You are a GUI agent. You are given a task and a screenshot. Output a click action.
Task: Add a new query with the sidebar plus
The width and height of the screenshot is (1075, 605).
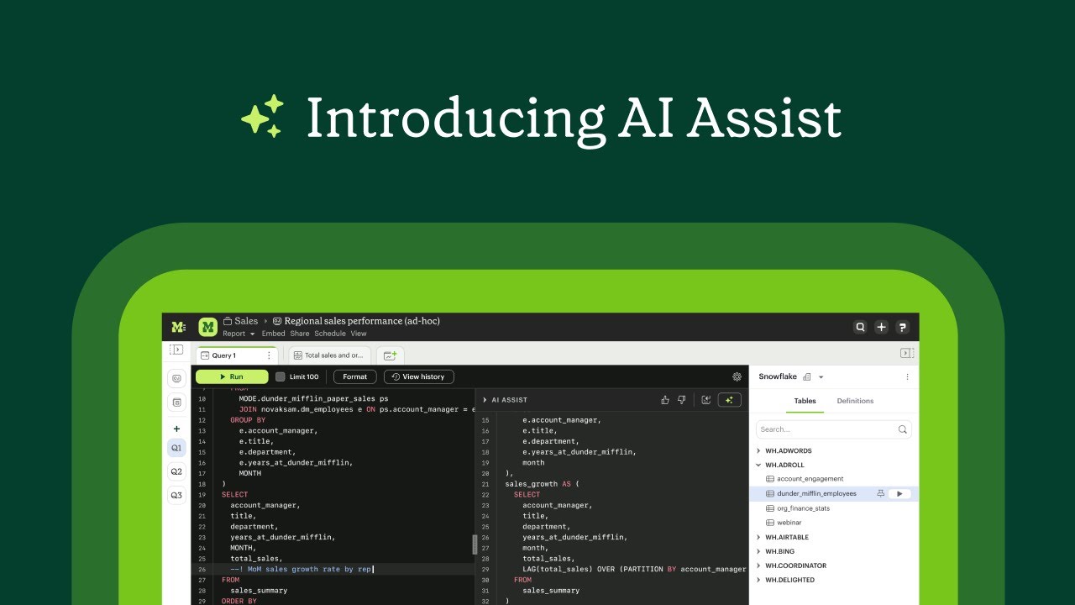pyautogui.click(x=176, y=429)
